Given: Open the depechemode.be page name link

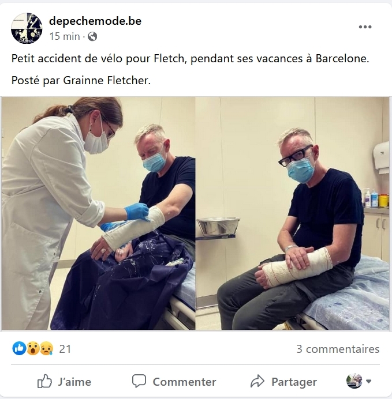Looking at the screenshot, I should pyautogui.click(x=95, y=21).
